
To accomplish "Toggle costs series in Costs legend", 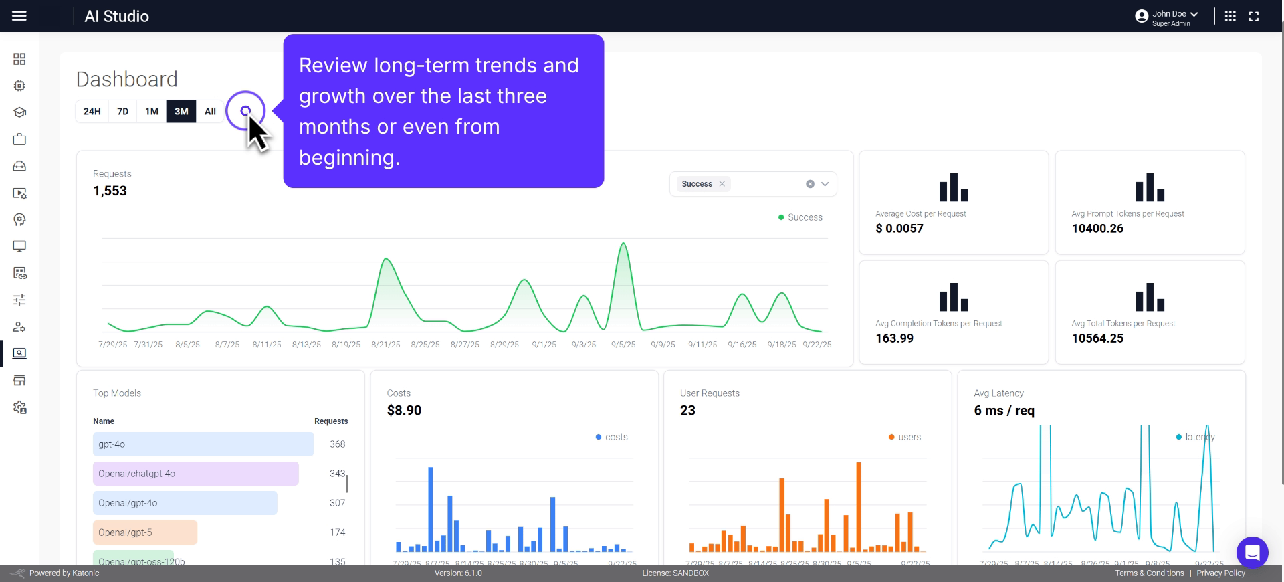I will click(611, 437).
